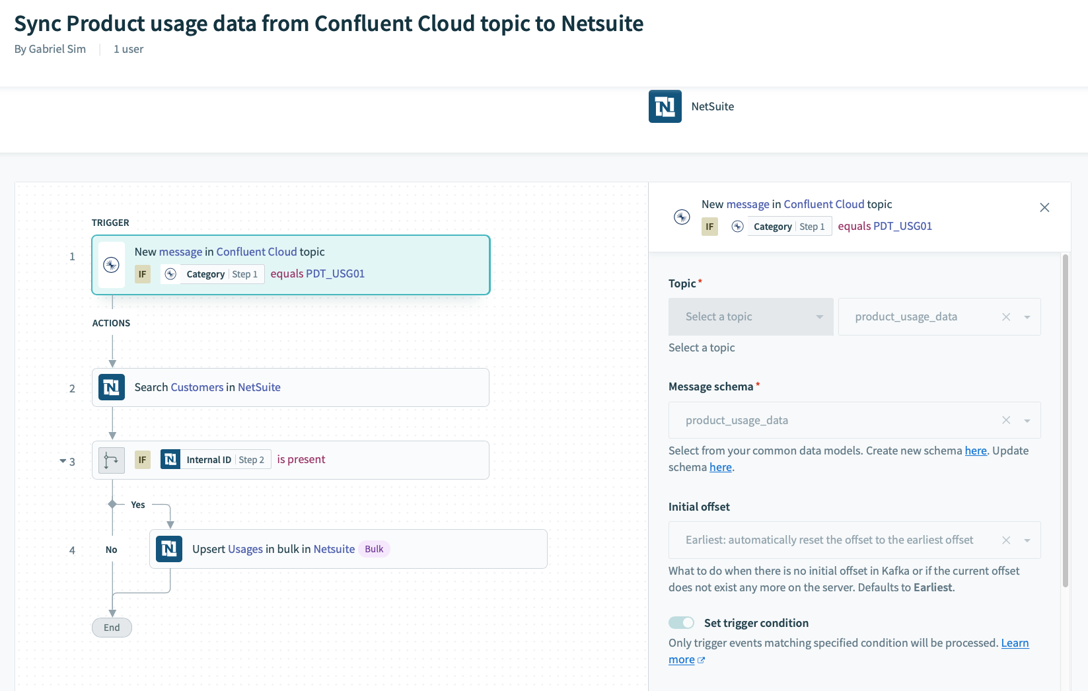
Task: Click the branch condition icon on step 3
Action: click(x=112, y=460)
